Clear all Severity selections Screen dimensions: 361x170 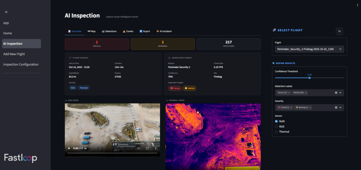tap(336, 107)
